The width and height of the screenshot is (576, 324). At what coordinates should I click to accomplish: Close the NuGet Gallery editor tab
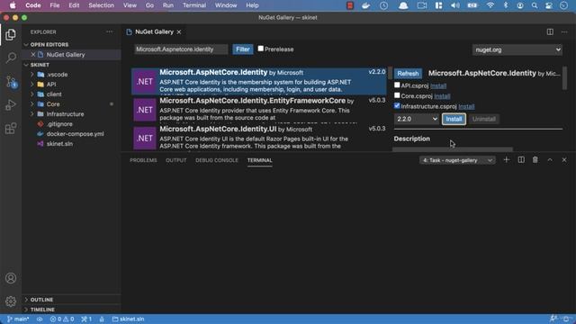[x=179, y=32]
